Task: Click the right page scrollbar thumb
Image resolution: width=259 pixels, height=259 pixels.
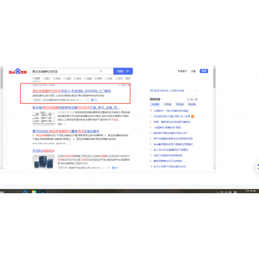Action: pos(214,78)
